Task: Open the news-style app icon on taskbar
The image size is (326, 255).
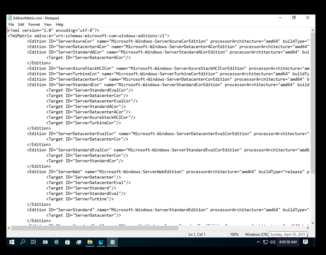Action: tap(45, 242)
